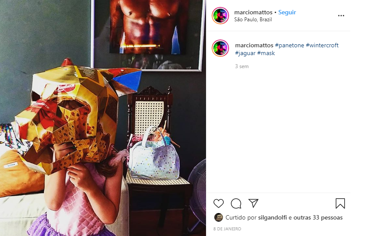The height and width of the screenshot is (236, 369).
Task: Open marciomattos username in the caption
Action: [254, 45]
